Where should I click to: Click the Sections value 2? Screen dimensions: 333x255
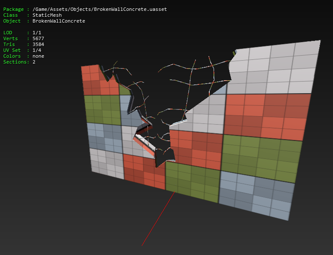tap(34, 62)
